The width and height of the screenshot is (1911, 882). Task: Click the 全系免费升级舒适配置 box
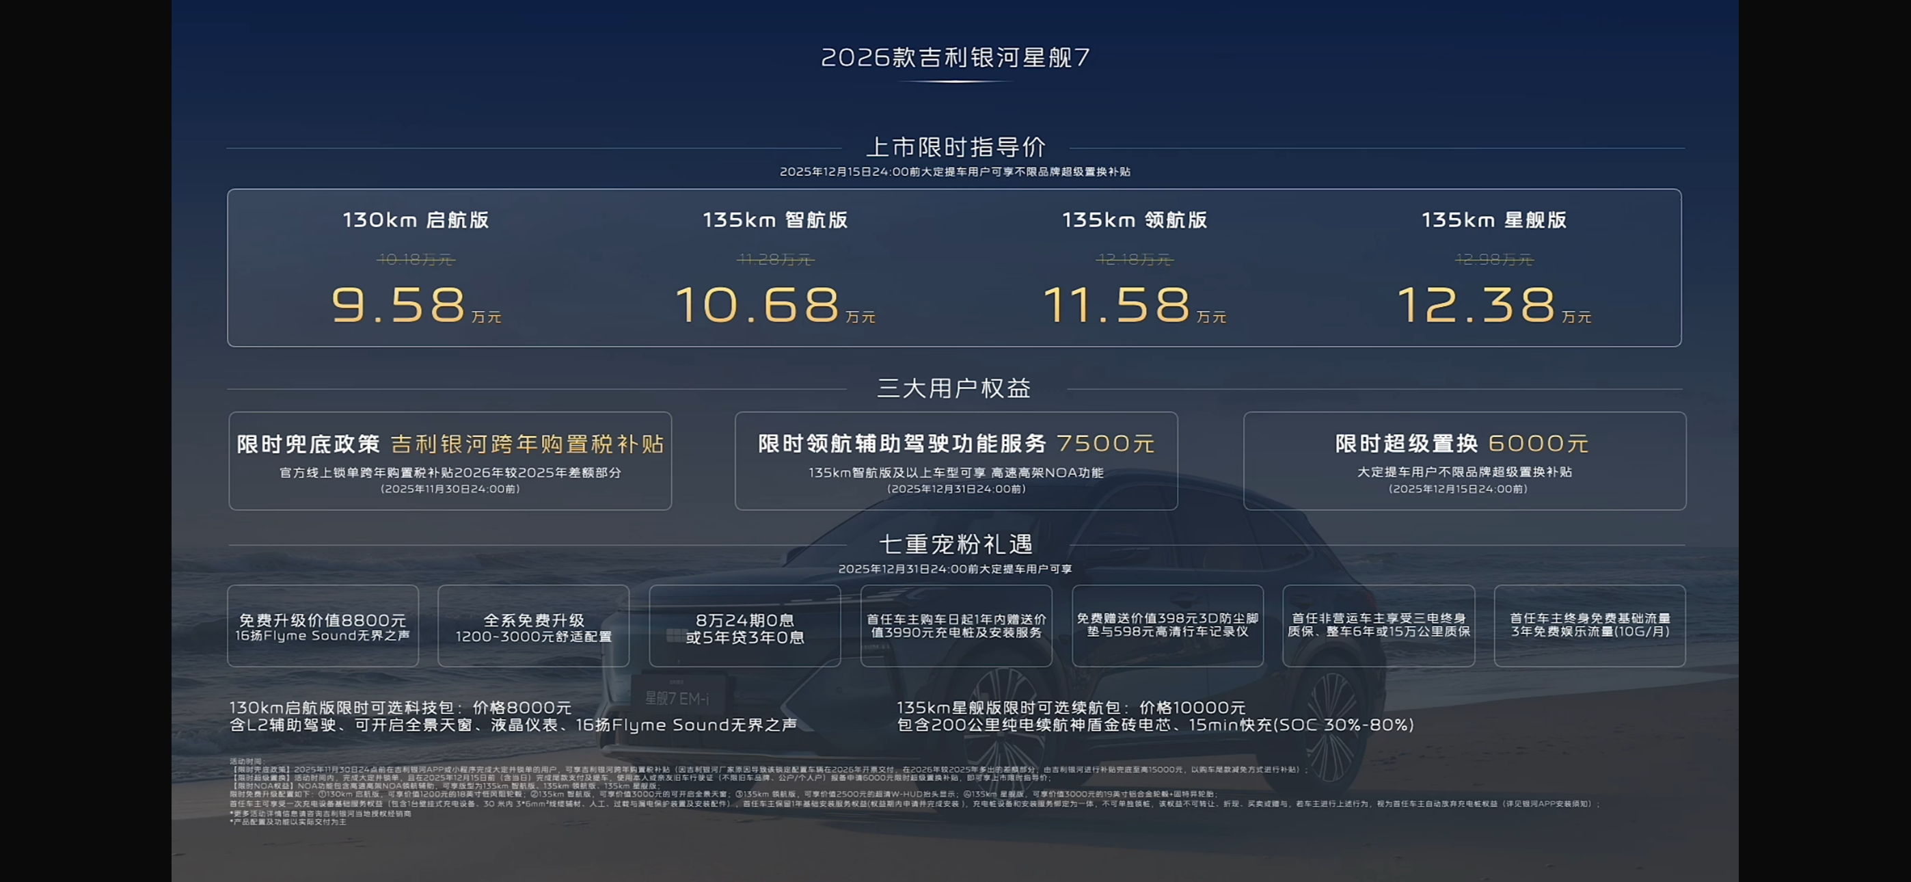(533, 626)
